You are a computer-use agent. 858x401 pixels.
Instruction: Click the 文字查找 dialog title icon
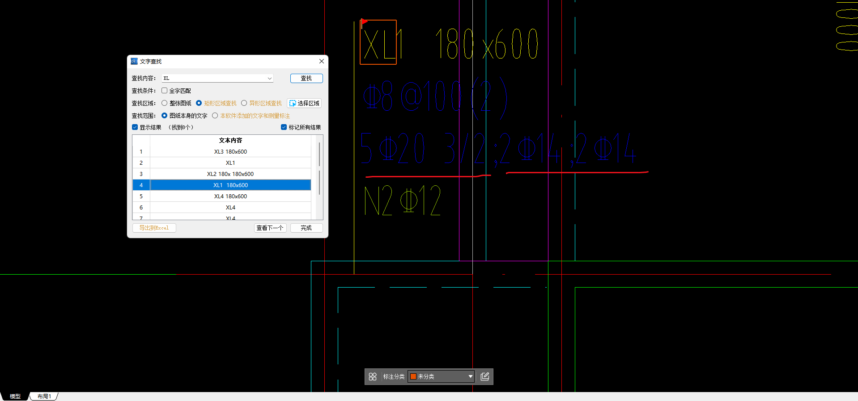tap(134, 61)
